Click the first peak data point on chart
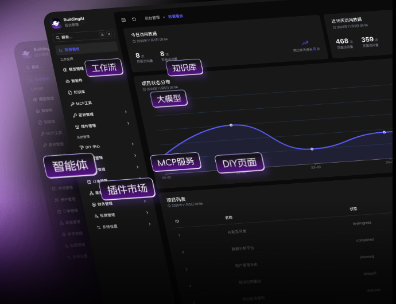 click(231, 125)
